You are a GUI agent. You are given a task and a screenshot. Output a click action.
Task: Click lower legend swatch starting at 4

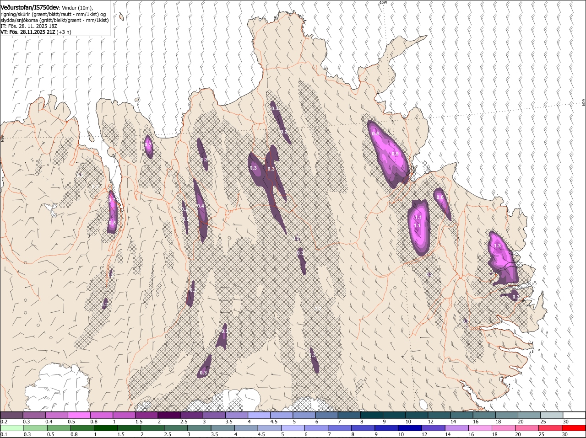pyautogui.click(x=246, y=428)
